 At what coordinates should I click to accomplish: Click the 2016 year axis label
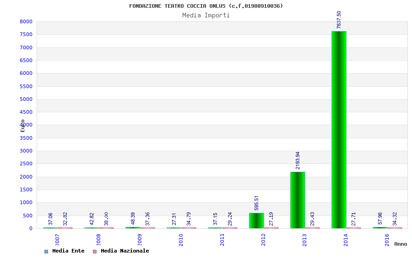(x=387, y=240)
